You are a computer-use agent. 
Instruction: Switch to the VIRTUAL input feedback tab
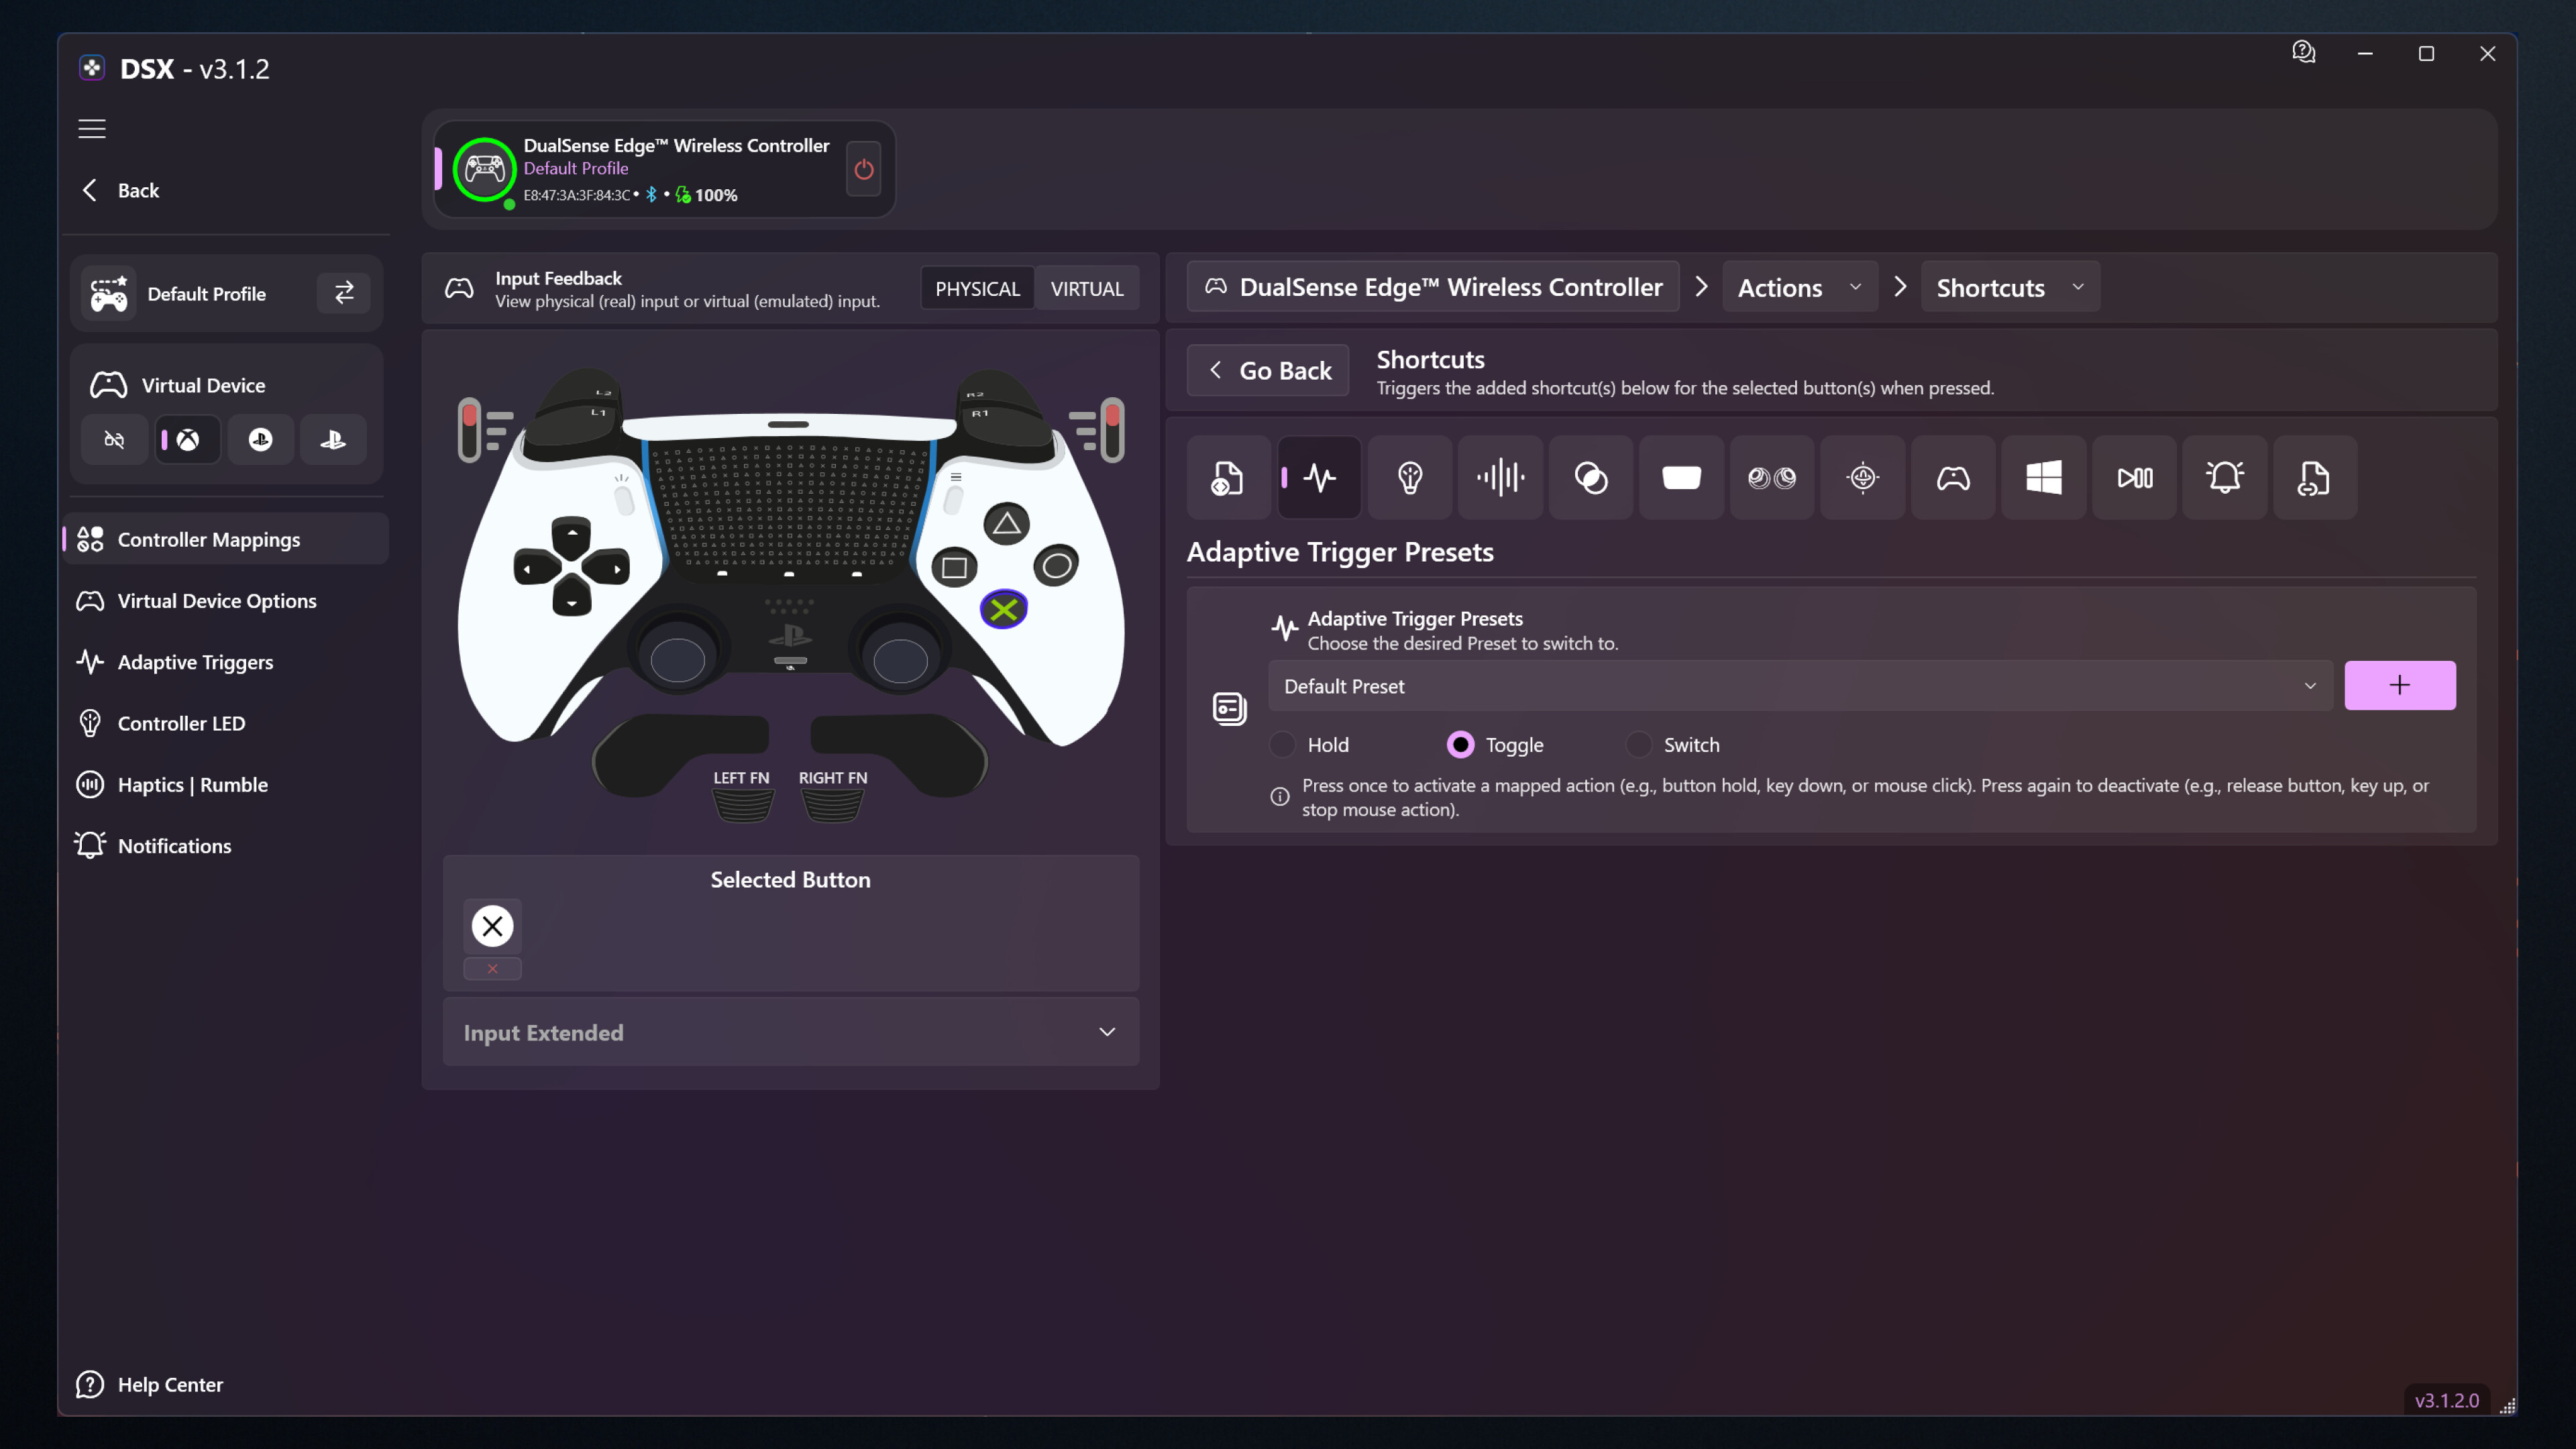(1087, 288)
